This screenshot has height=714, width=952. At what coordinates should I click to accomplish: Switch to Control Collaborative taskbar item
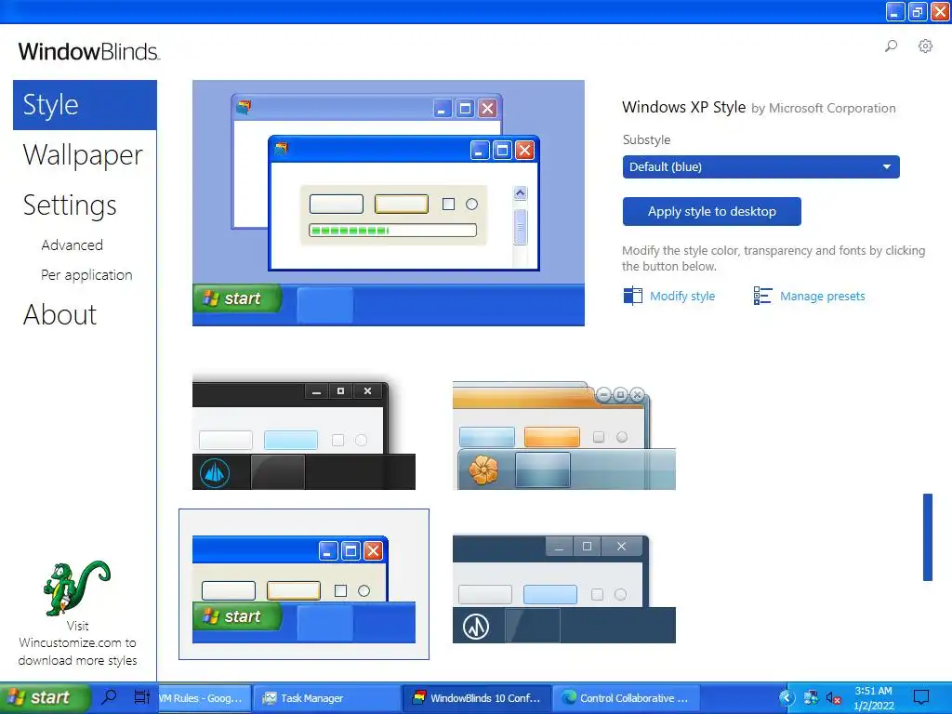coord(627,698)
